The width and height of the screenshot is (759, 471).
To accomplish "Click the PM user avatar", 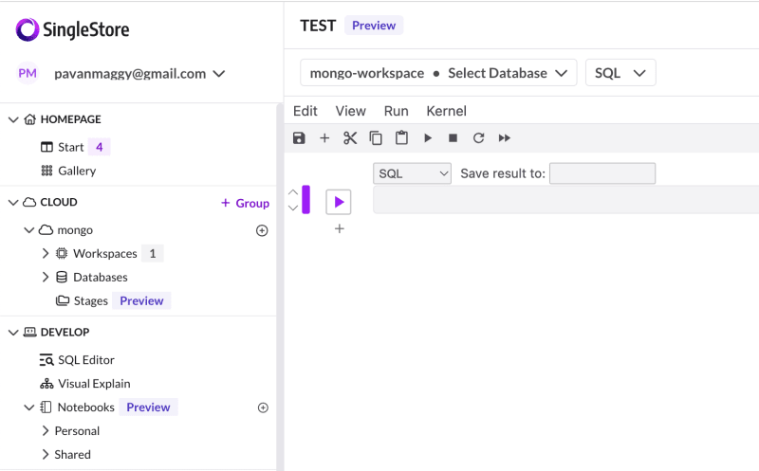I will click(28, 74).
